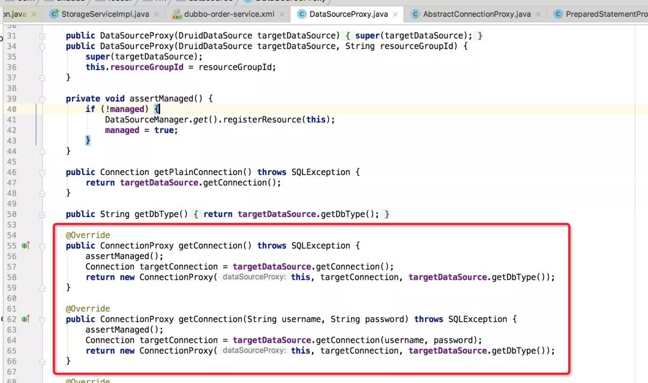
Task: Click 'registerResource' on line 41
Action: pos(262,119)
